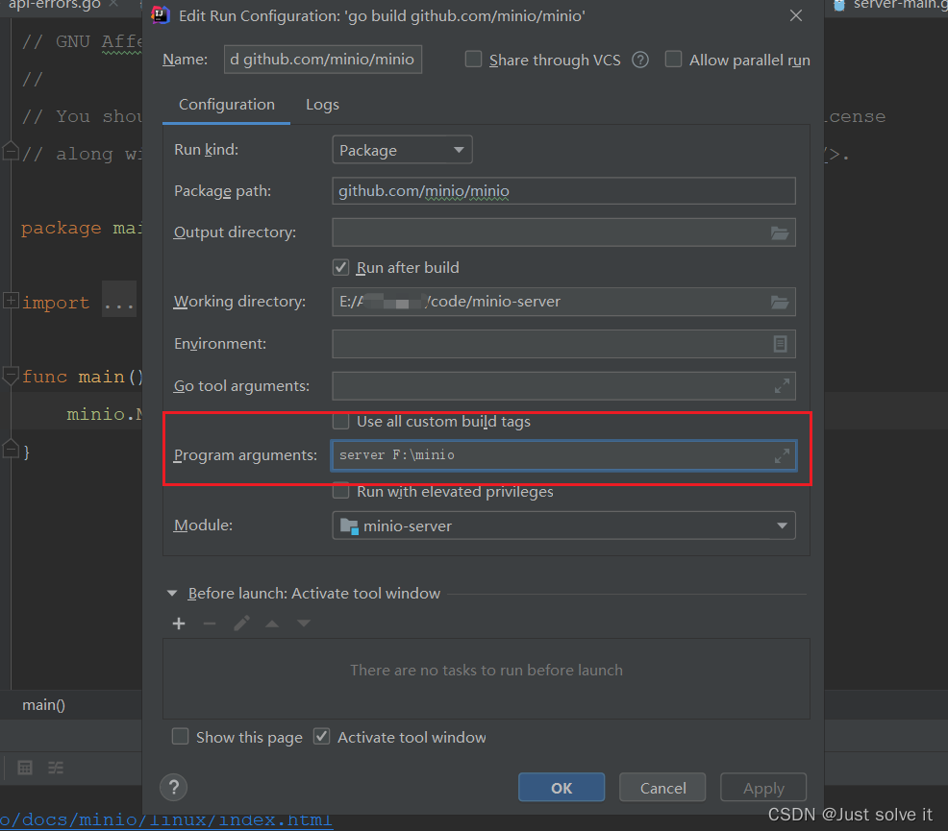Collapse the license comment fold marker

click(x=11, y=151)
